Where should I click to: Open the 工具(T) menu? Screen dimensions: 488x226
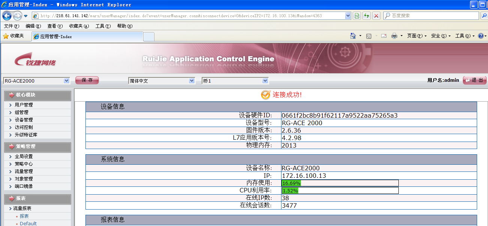point(103,26)
